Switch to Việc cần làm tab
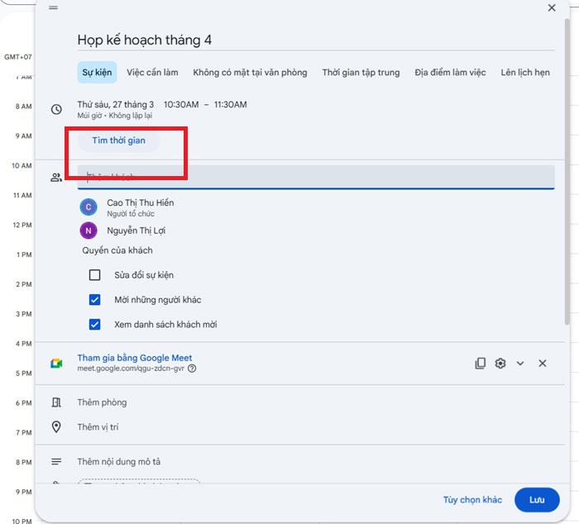 click(x=152, y=73)
